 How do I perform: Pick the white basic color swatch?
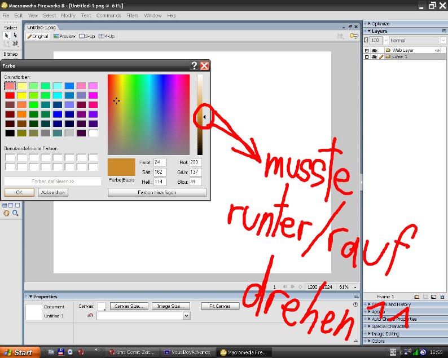coord(93,133)
